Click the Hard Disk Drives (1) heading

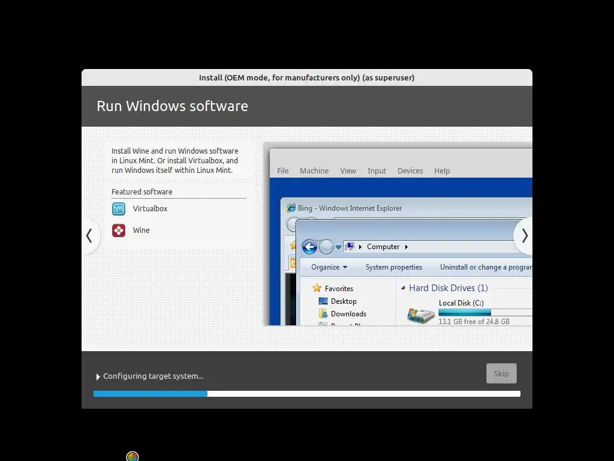point(449,288)
